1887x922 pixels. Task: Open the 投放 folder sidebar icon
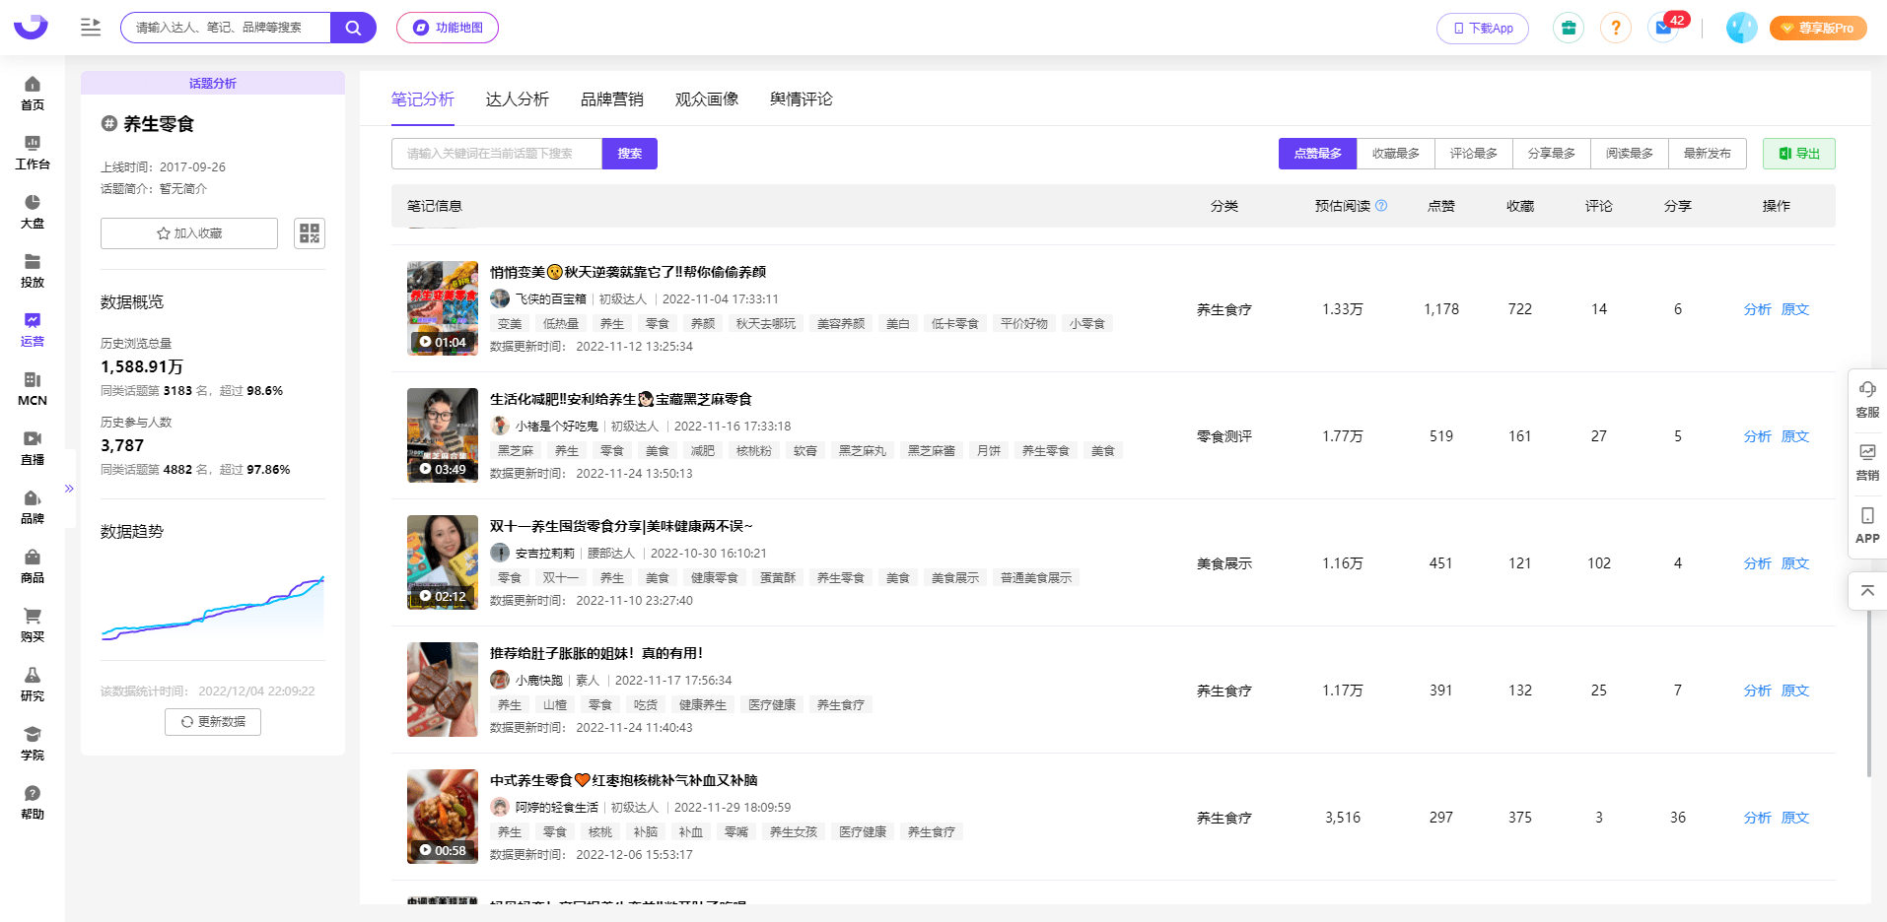click(x=33, y=271)
